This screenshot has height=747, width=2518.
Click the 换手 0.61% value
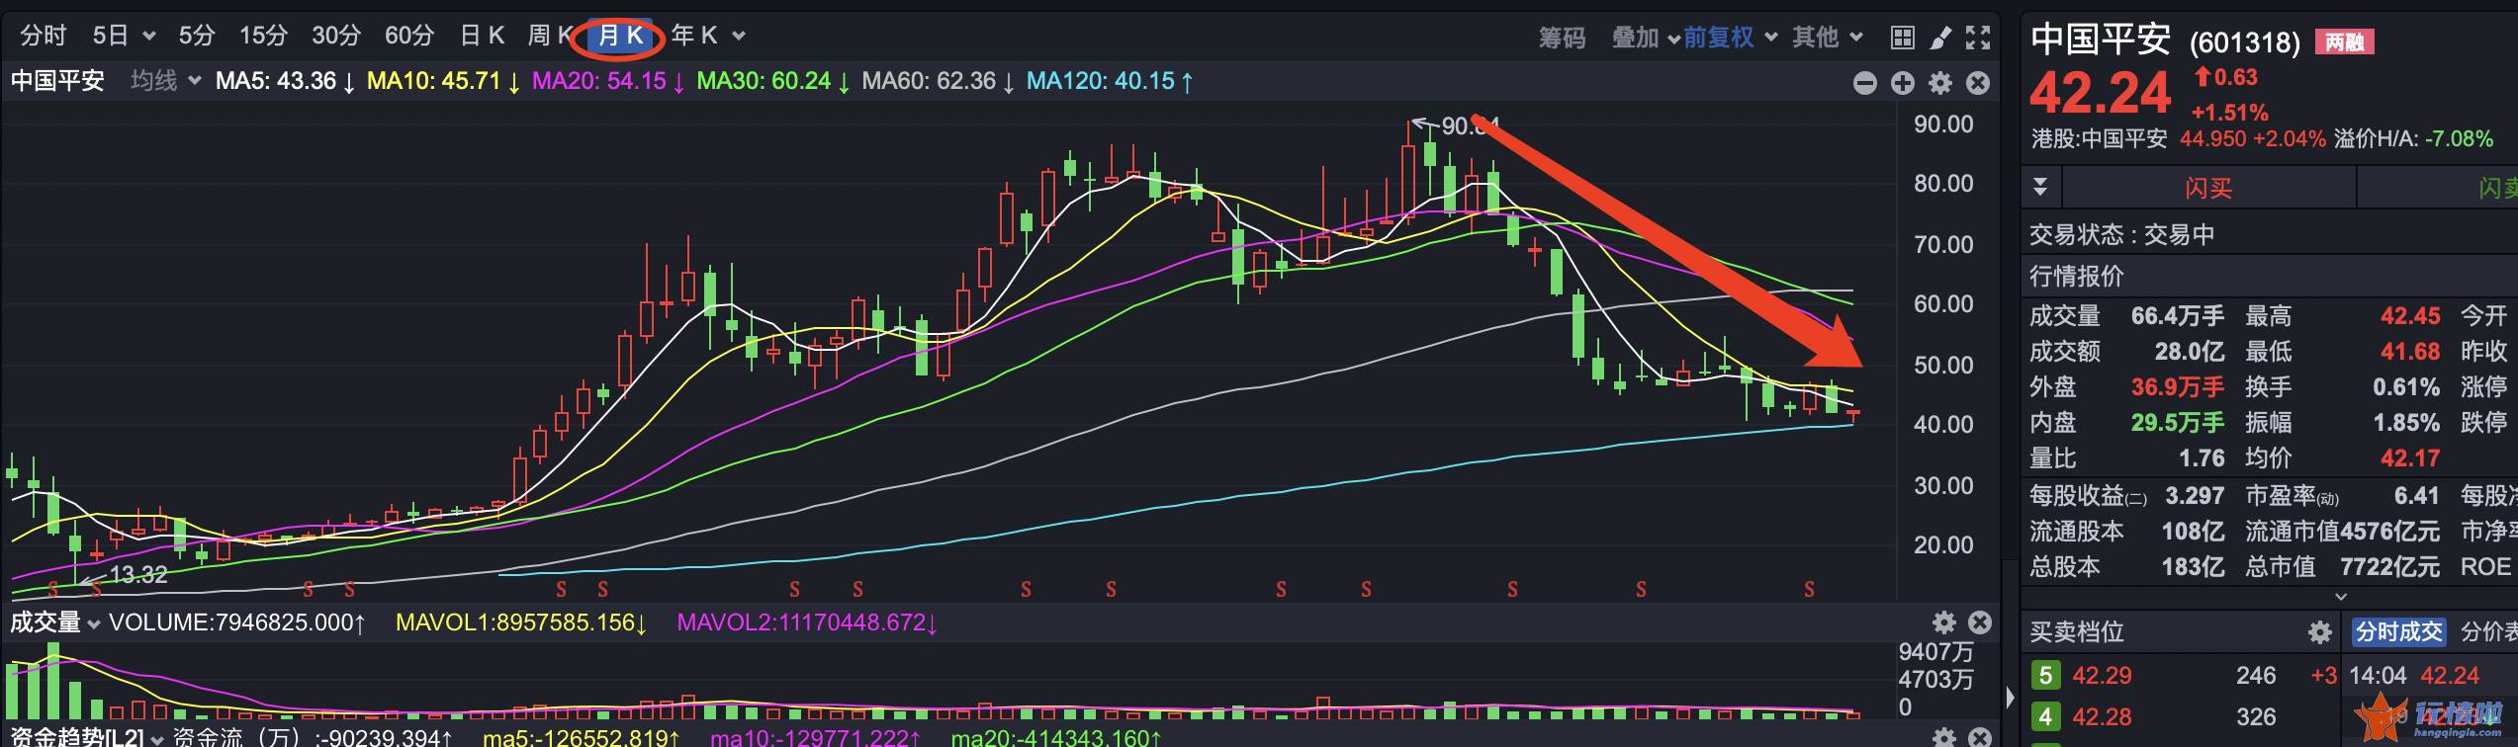pyautogui.click(x=2406, y=387)
